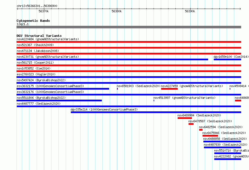The image size is (249, 170).
Task: Select the red nsv521367 Shaikh2009 variant bar
Action: [x=129, y=48]
